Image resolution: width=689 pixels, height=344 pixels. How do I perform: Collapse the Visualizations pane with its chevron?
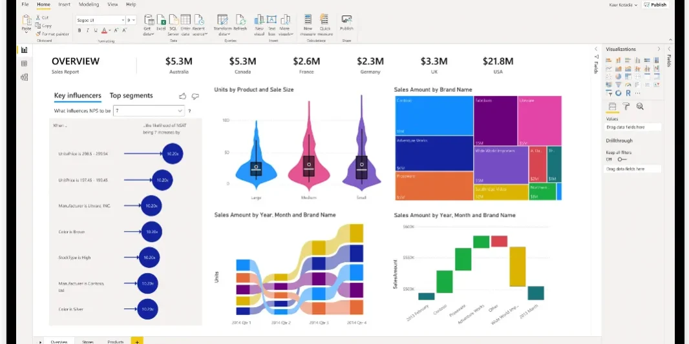659,49
